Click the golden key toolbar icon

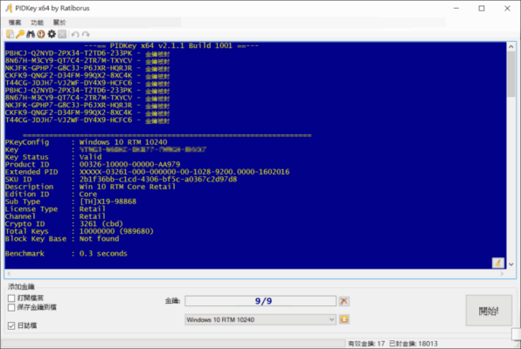point(20,34)
